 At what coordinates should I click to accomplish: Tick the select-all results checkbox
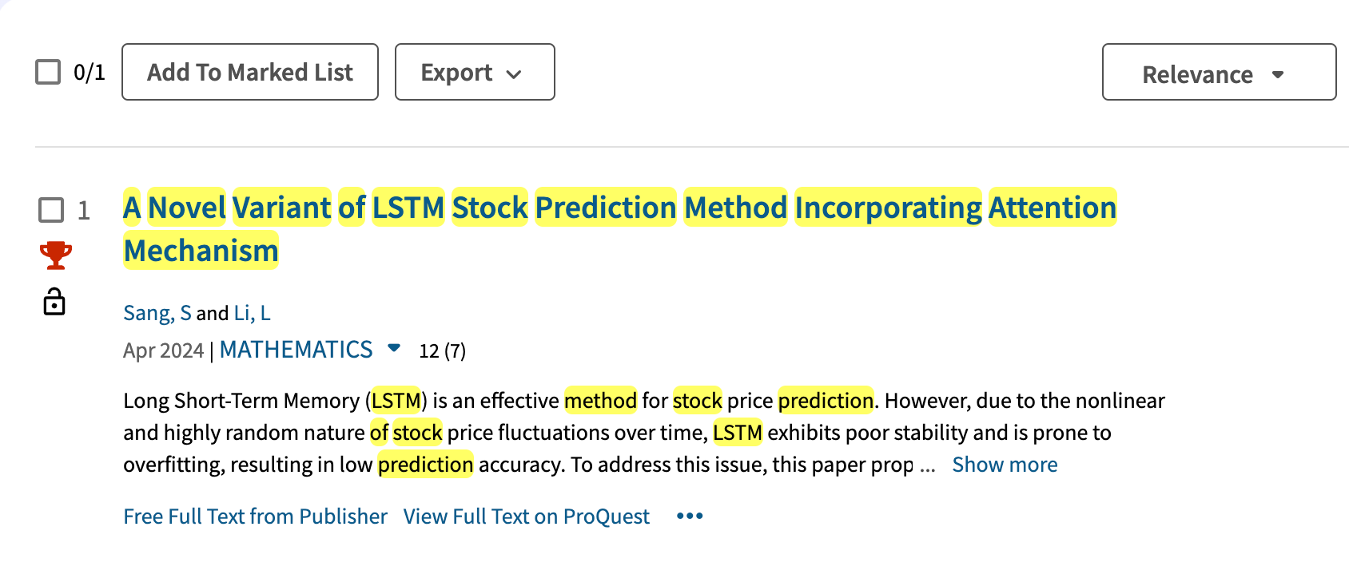(48, 72)
